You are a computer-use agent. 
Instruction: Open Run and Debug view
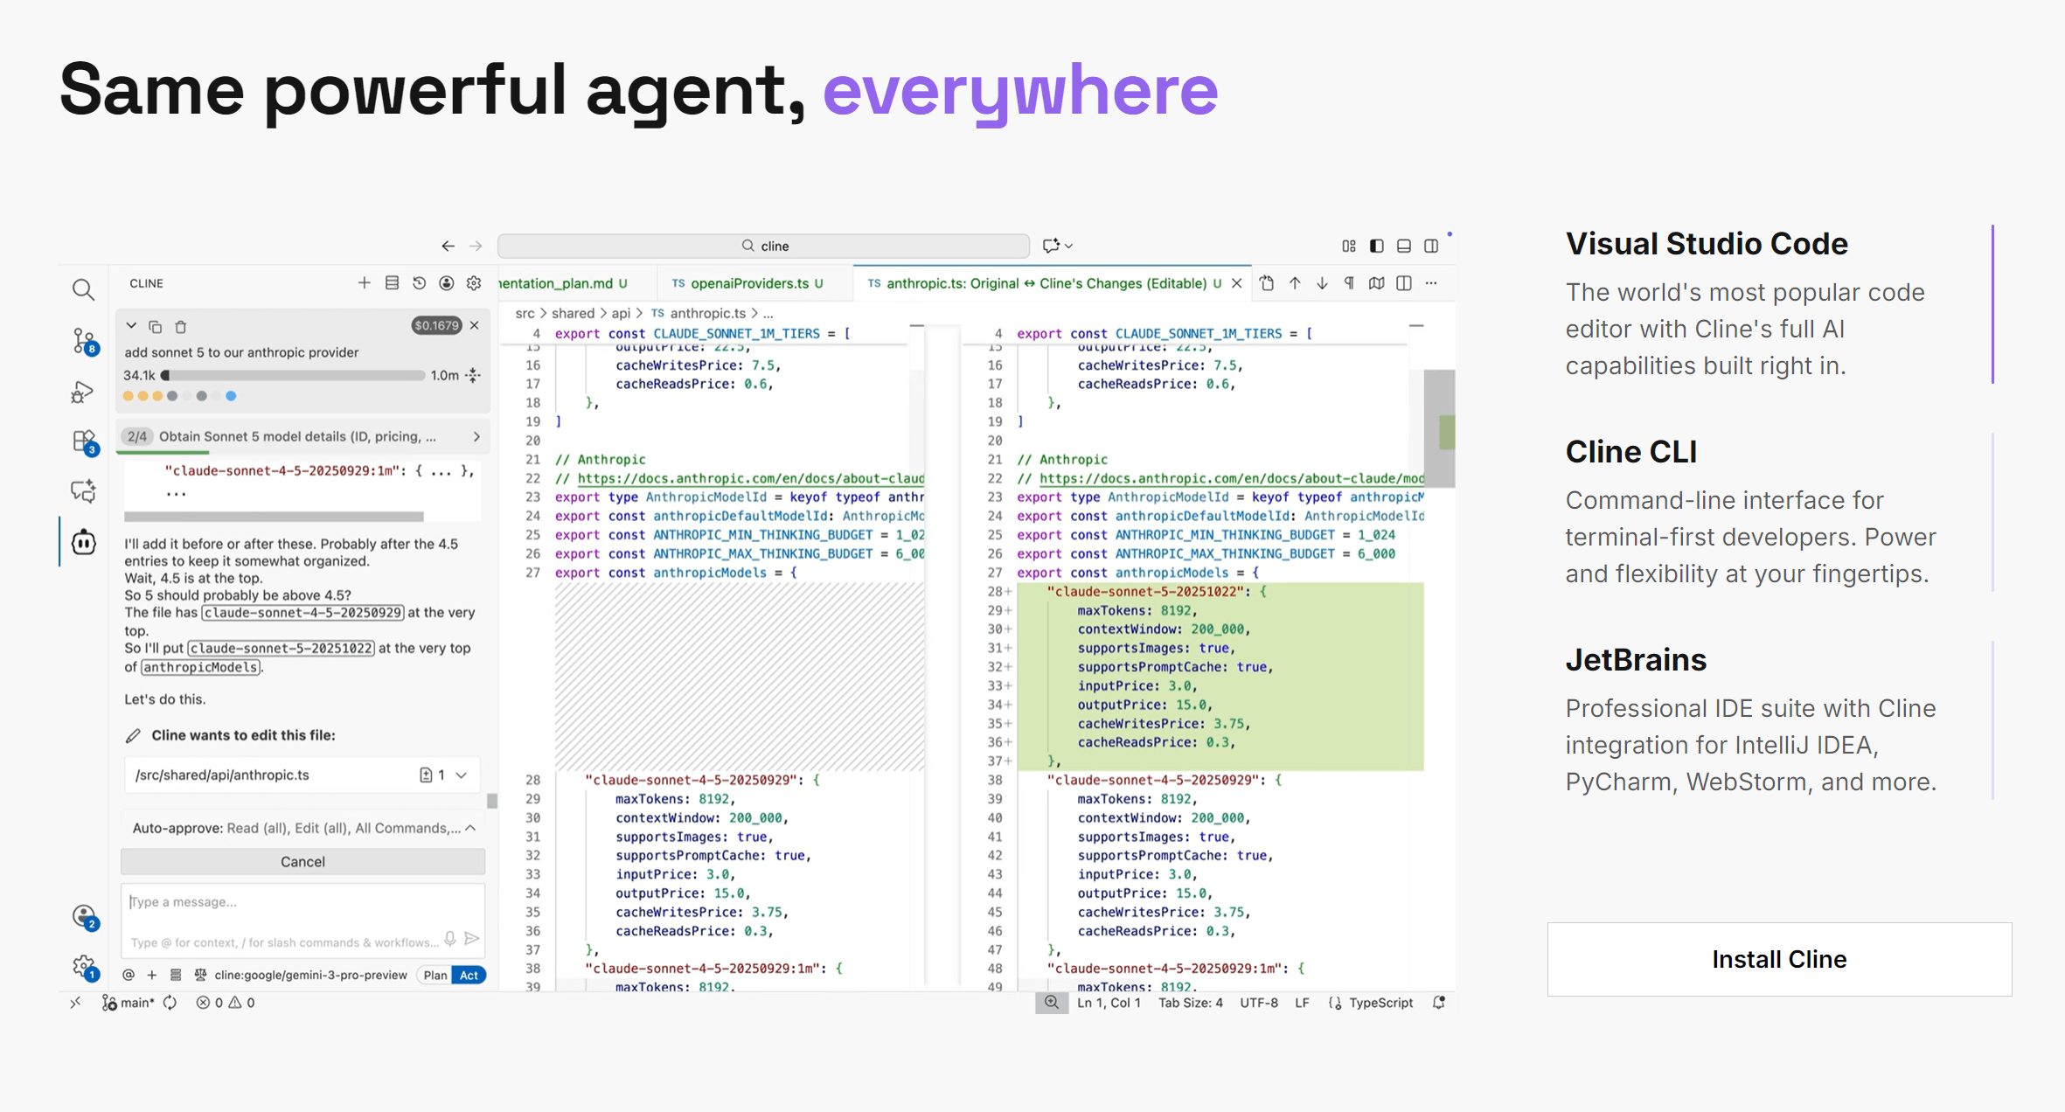[83, 392]
